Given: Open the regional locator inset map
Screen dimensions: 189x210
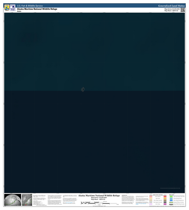Looking at the screenshot, I should (27, 200).
